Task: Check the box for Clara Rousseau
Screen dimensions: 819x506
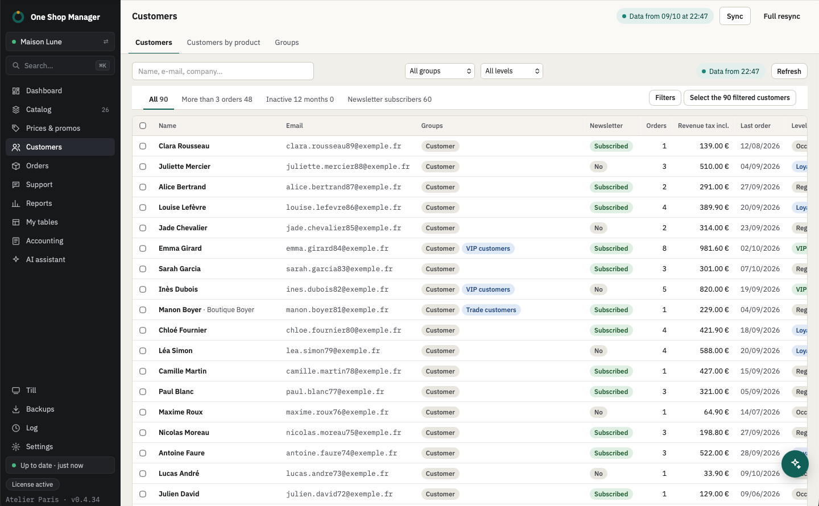Action: pyautogui.click(x=143, y=146)
